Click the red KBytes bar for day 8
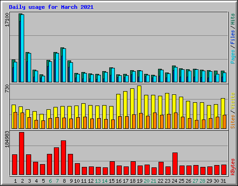 pos(63,158)
